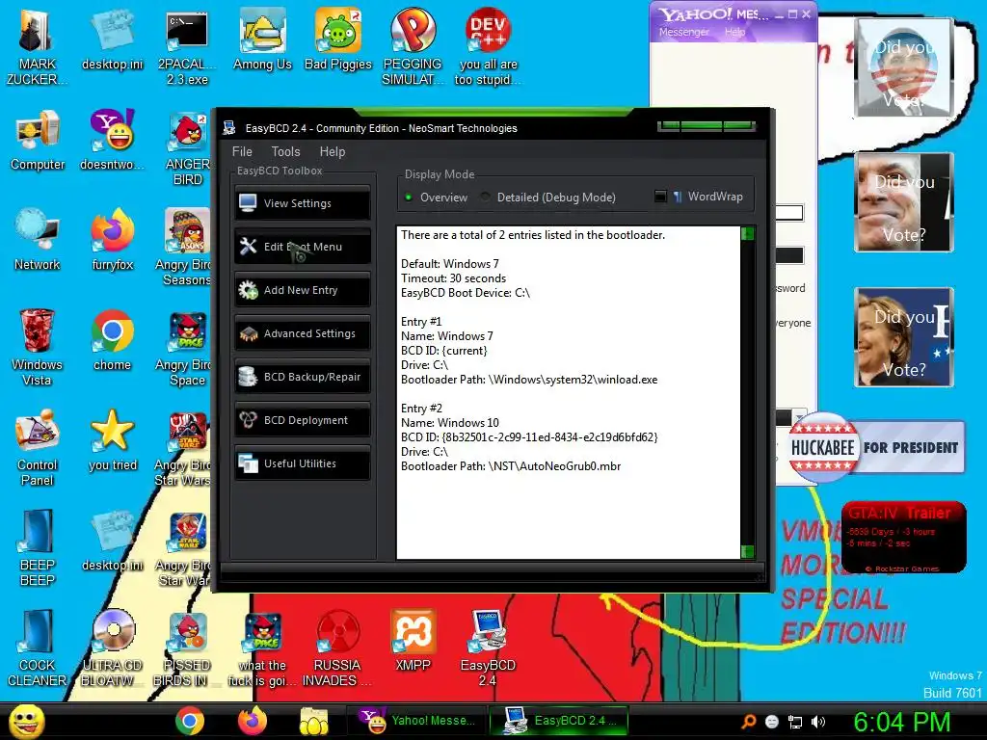Click the EasyBCD text area scrollbar
The width and height of the screenshot is (987, 740).
coord(748,393)
